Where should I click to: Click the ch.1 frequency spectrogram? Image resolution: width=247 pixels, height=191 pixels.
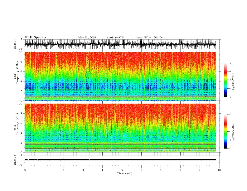click(x=120, y=76)
